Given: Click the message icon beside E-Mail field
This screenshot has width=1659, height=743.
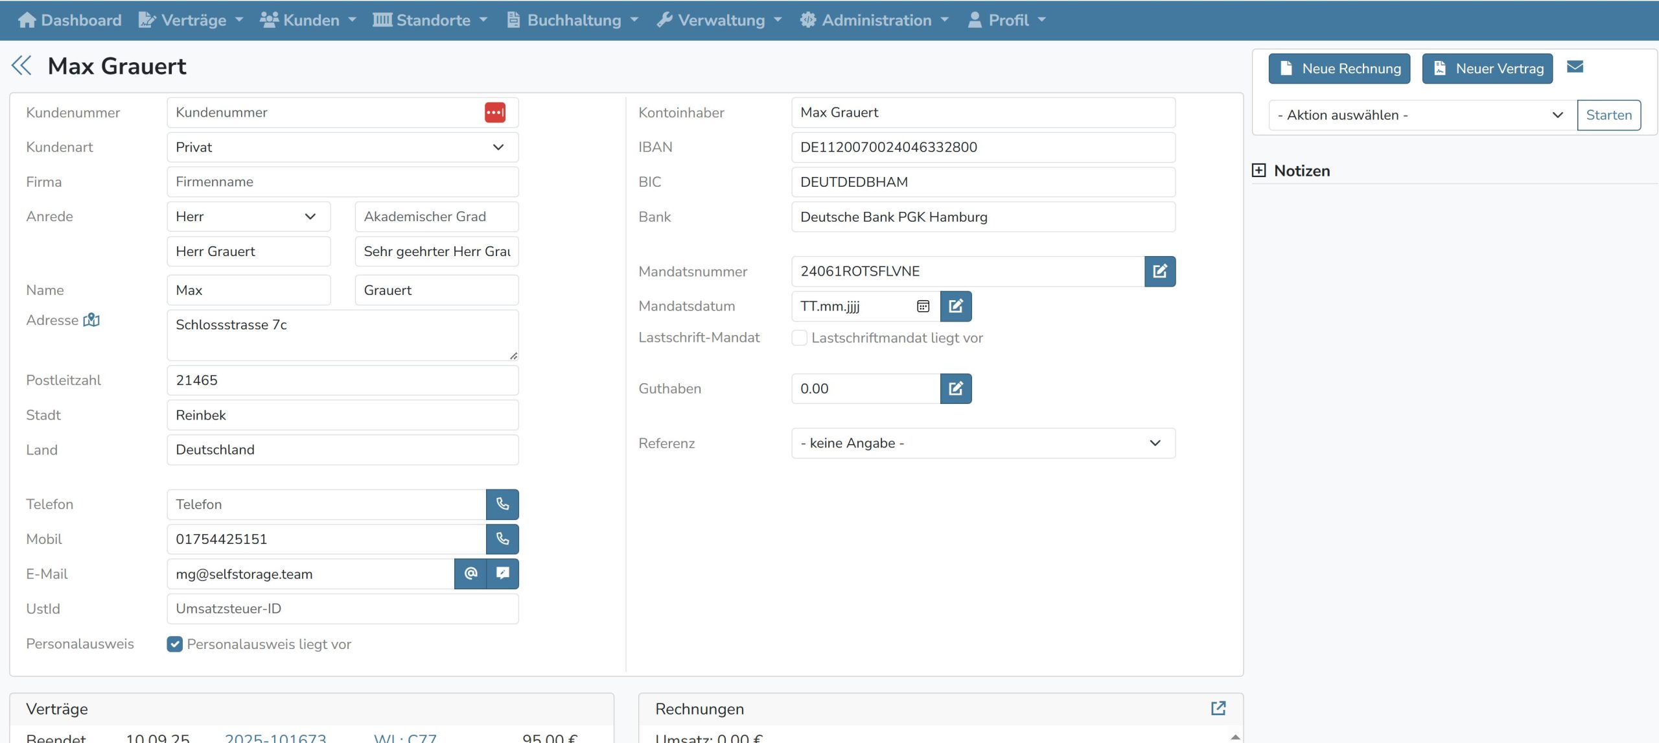Looking at the screenshot, I should click(503, 574).
